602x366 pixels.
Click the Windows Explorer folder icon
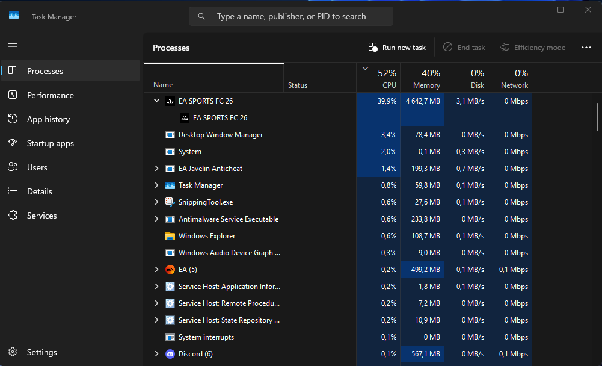coord(170,236)
